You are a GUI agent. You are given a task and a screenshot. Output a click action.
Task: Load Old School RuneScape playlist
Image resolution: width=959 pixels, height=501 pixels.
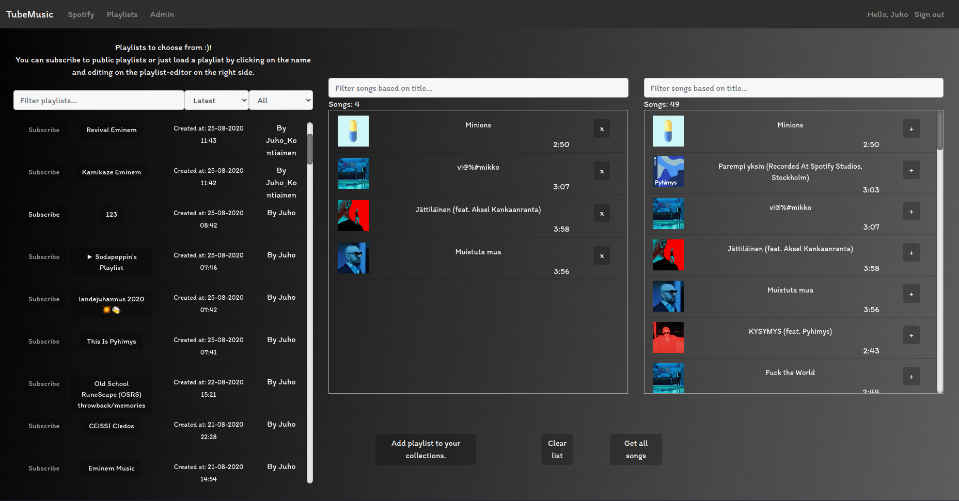[x=112, y=395]
